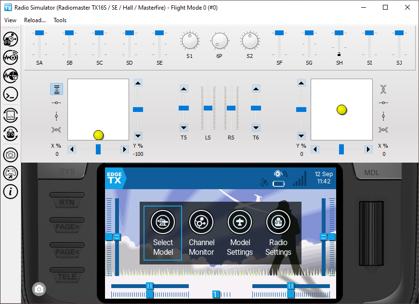Click right stick vertical trim down arrow

(301, 136)
